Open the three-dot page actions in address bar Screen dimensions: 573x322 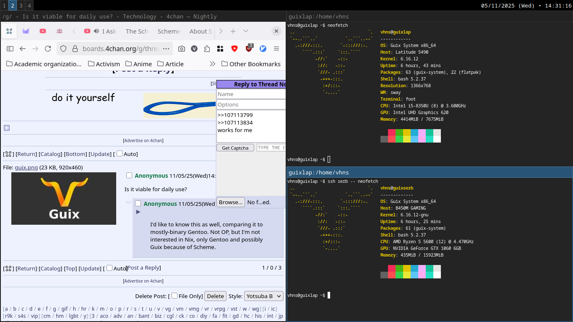click(x=166, y=49)
